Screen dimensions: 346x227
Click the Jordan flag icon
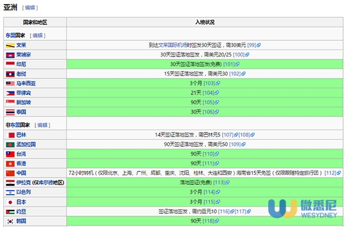[x=10, y=212]
